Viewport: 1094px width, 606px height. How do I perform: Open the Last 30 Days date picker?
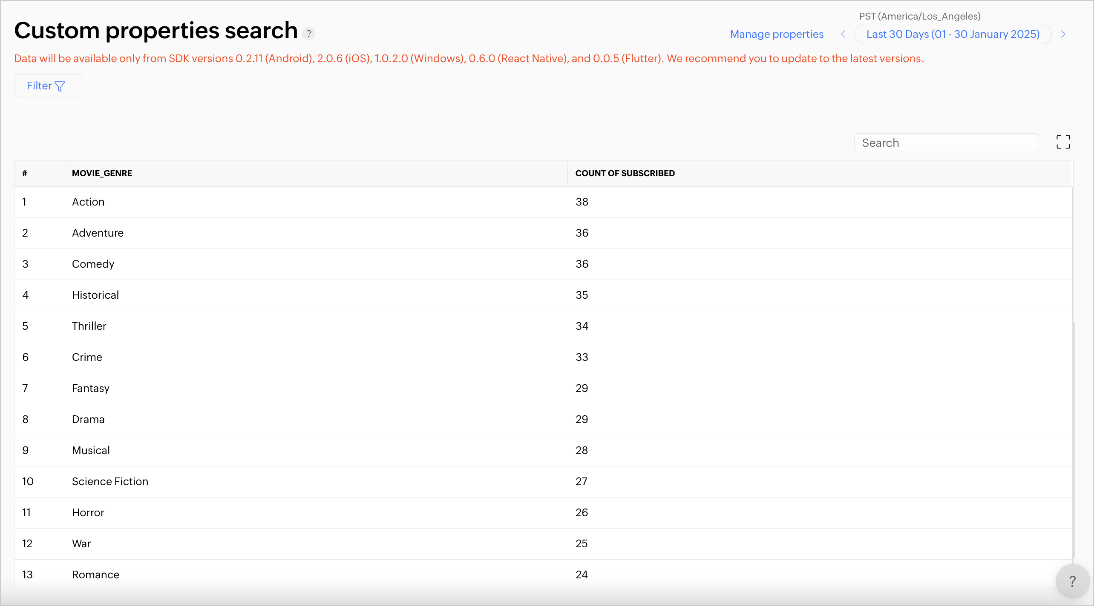[x=953, y=34]
